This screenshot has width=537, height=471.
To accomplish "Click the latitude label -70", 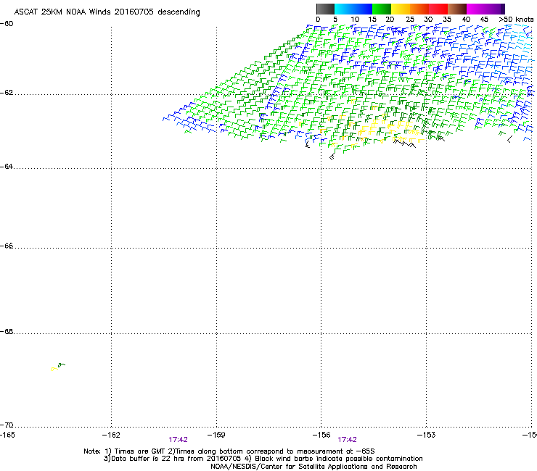I will coord(7,425).
